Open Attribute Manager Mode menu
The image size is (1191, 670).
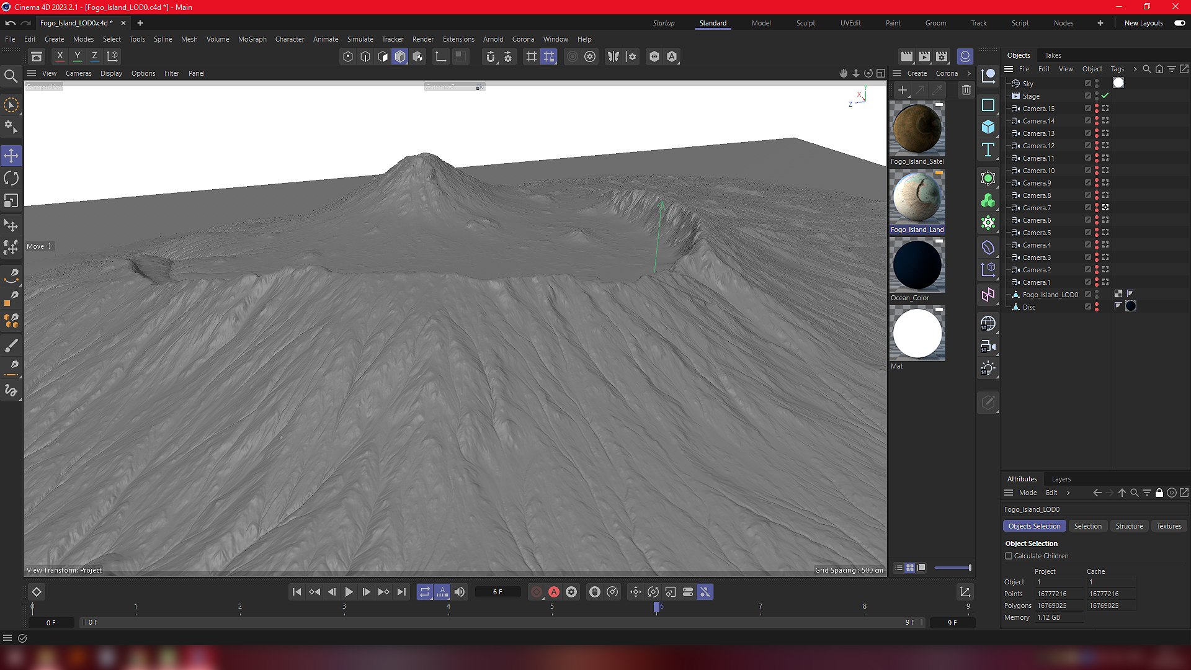tap(1027, 493)
